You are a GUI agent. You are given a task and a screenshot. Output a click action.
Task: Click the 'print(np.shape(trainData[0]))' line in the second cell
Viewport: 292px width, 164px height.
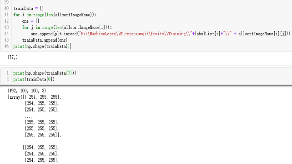click(x=45, y=73)
